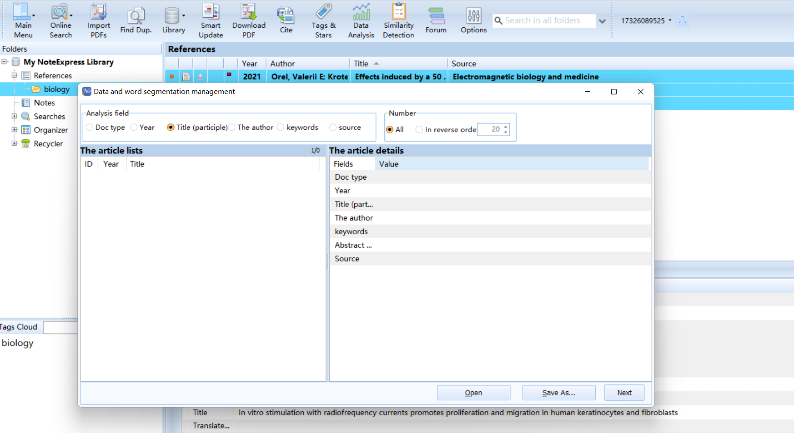
Task: Click the Tags Cloud filter input
Action: pyautogui.click(x=60, y=327)
